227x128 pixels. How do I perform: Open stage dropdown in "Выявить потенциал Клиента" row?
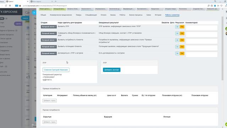pyautogui.click(x=49, y=47)
